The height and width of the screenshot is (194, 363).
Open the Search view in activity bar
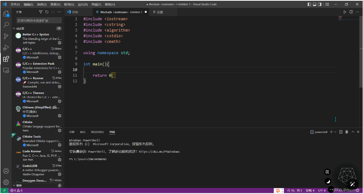6,24
